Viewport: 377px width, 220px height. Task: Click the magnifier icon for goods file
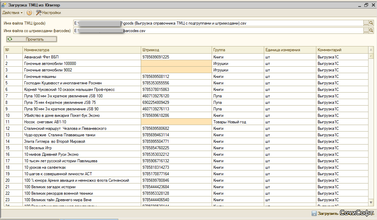point(371,23)
